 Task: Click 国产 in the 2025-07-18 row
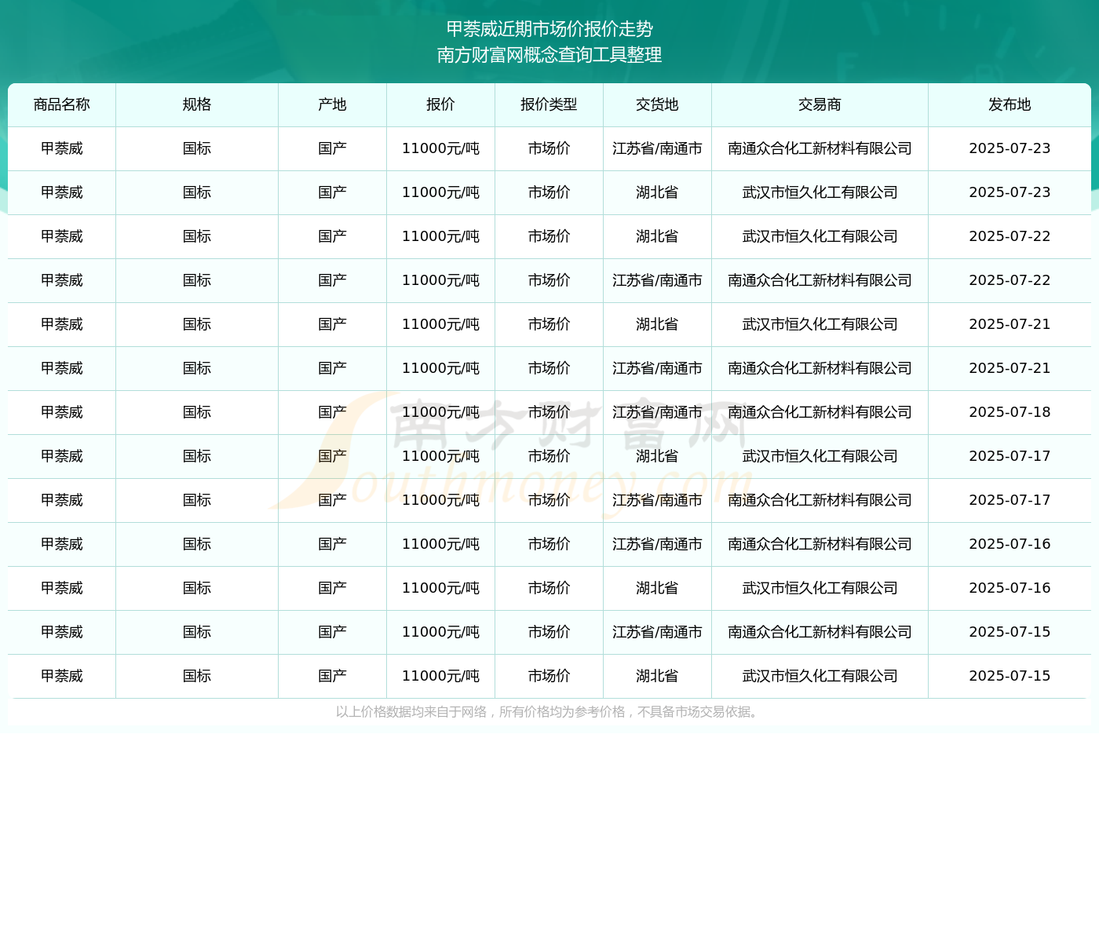tap(332, 412)
